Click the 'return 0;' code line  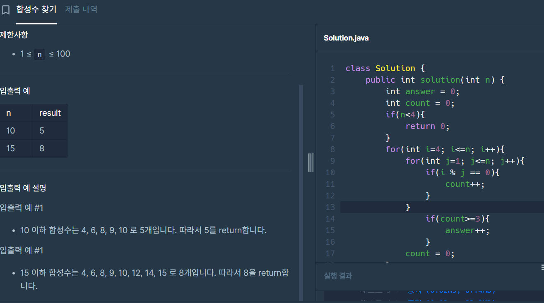tap(428, 126)
